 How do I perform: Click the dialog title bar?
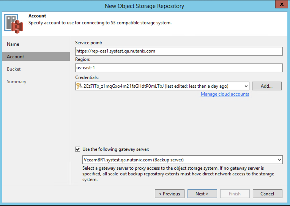(x=144, y=6)
